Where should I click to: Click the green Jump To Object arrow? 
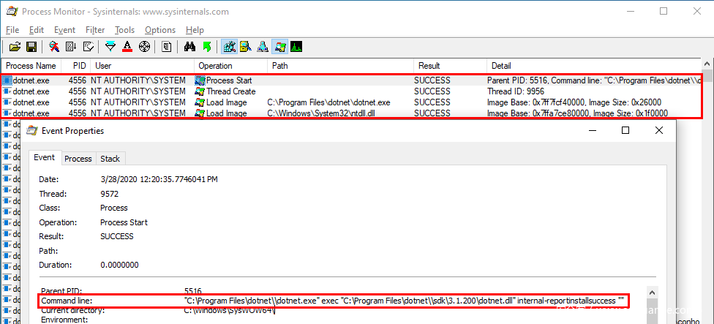206,47
